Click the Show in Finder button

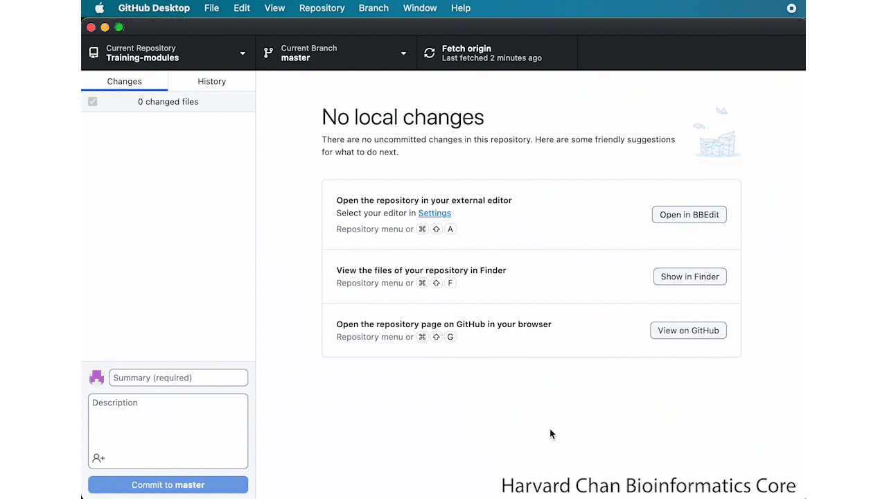click(690, 277)
